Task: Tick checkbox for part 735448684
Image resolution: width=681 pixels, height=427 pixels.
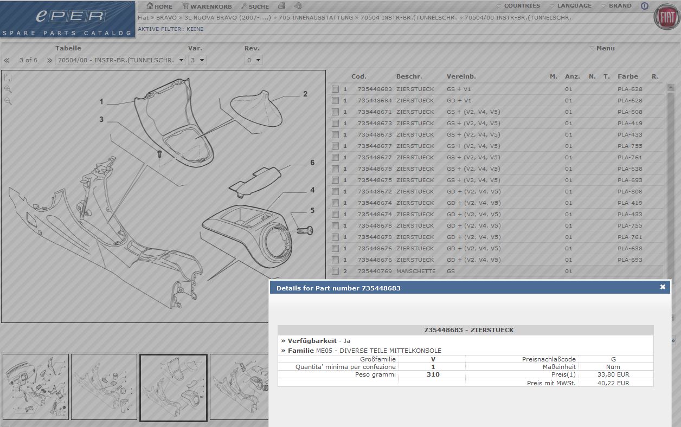Action: [335, 100]
